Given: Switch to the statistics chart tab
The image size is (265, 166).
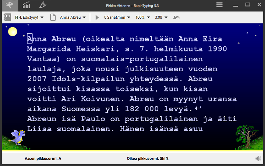Looking at the screenshot, I should pyautogui.click(x=26, y=5).
